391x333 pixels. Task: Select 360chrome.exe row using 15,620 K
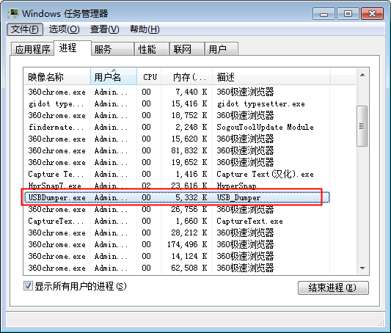coord(177,139)
